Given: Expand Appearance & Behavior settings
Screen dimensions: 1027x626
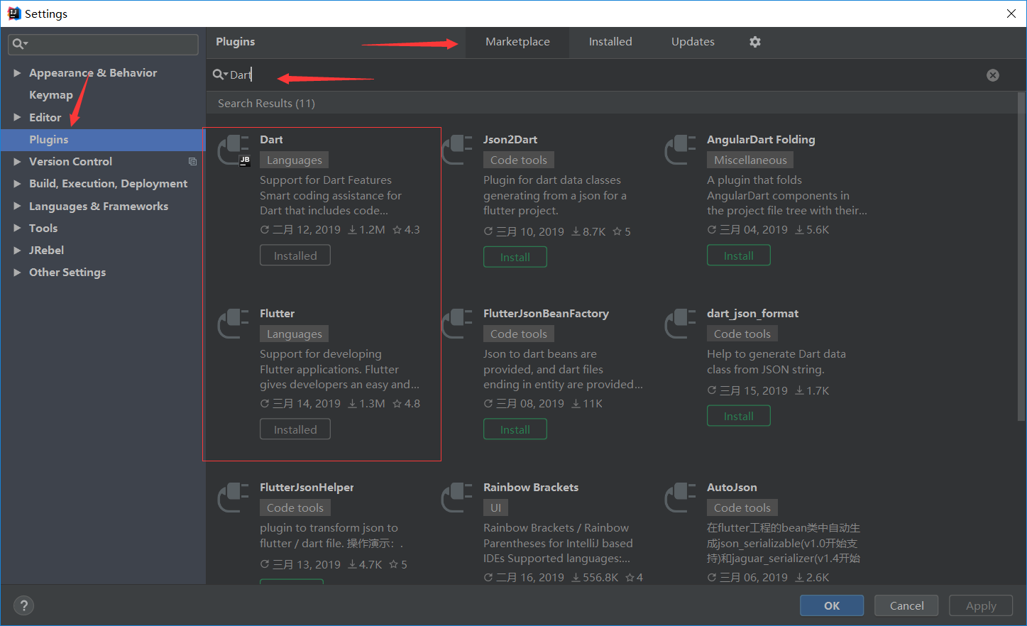Looking at the screenshot, I should [x=17, y=73].
